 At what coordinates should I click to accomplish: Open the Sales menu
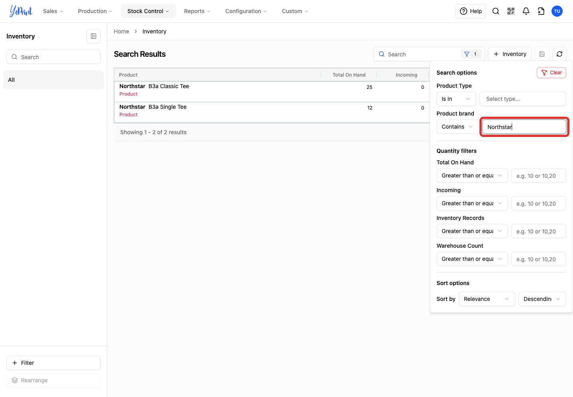pyautogui.click(x=53, y=11)
